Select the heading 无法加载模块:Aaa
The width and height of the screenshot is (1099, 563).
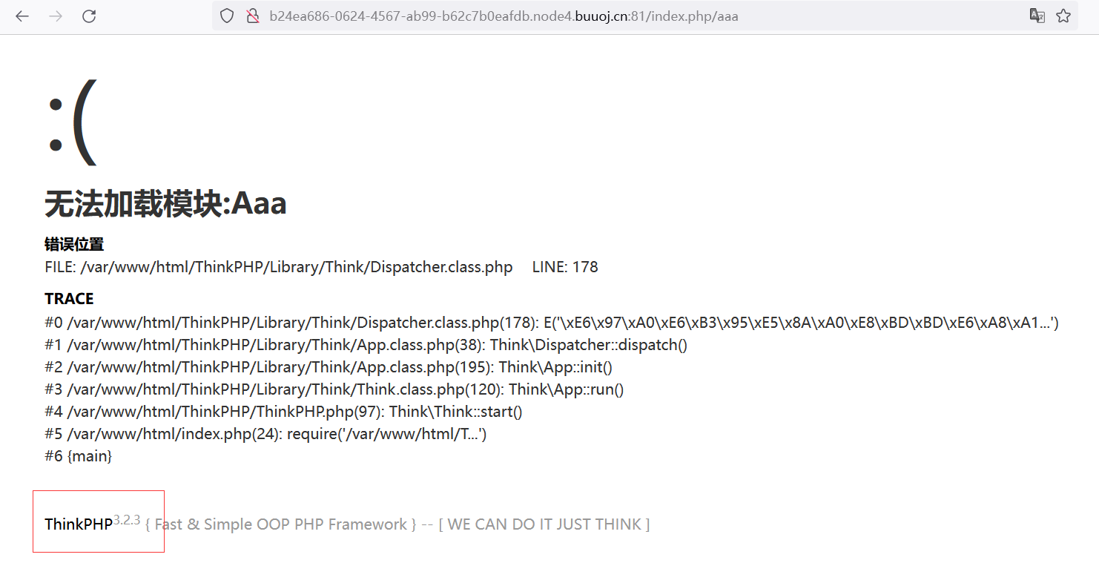point(165,203)
